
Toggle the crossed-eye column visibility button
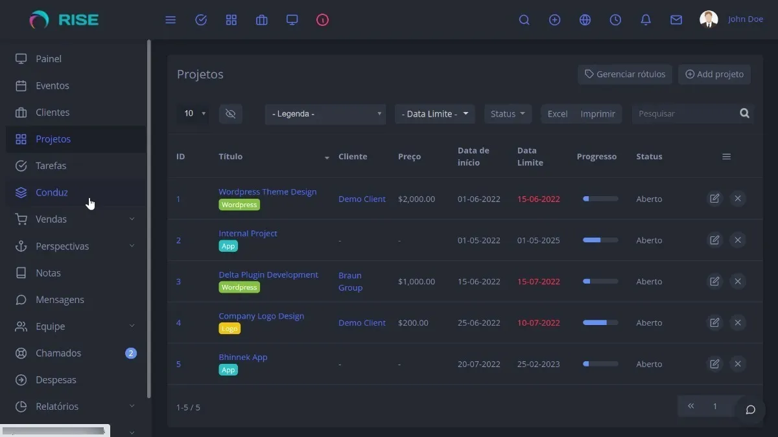(x=230, y=114)
